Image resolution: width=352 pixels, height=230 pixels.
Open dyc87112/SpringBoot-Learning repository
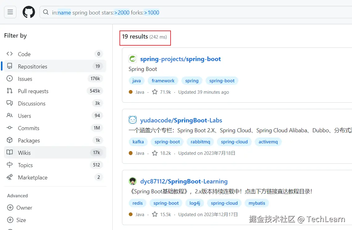coord(184,181)
